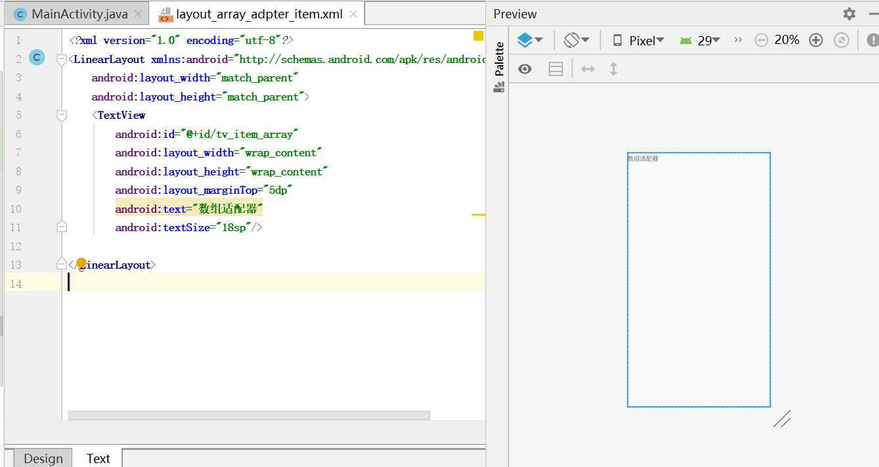879x467 pixels.
Task: Select the Text editor tab
Action: (98, 458)
